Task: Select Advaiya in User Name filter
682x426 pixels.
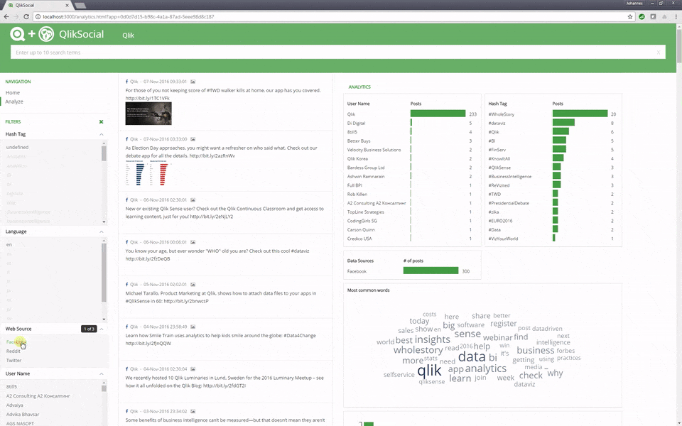Action: 14,405
